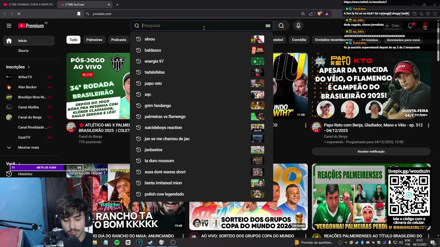Open CazéTV subscription channel
440x247 pixels.
pos(29,137)
